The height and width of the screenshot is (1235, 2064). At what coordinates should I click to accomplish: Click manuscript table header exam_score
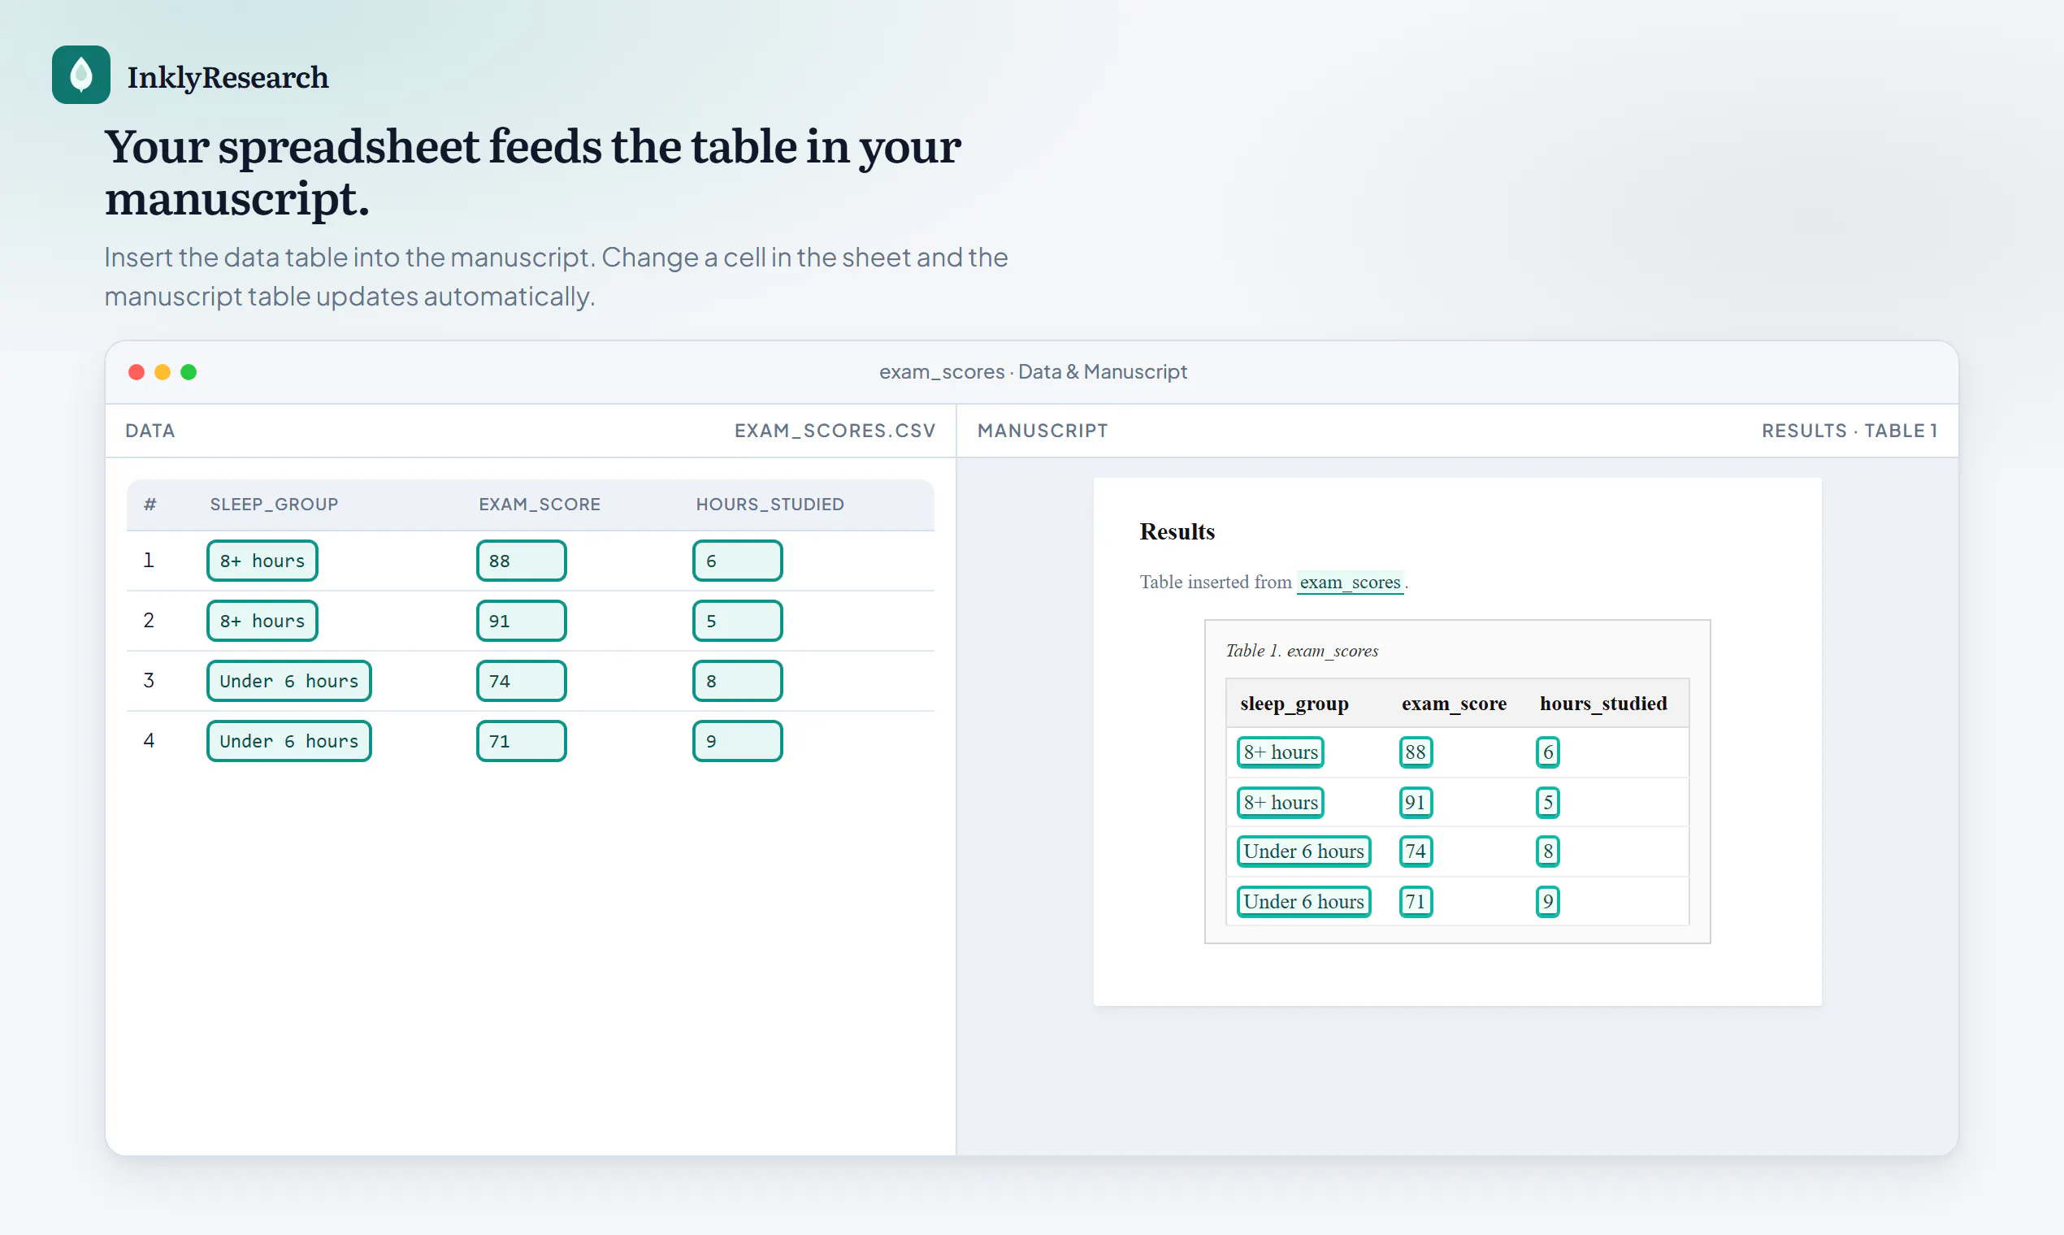(x=1454, y=703)
